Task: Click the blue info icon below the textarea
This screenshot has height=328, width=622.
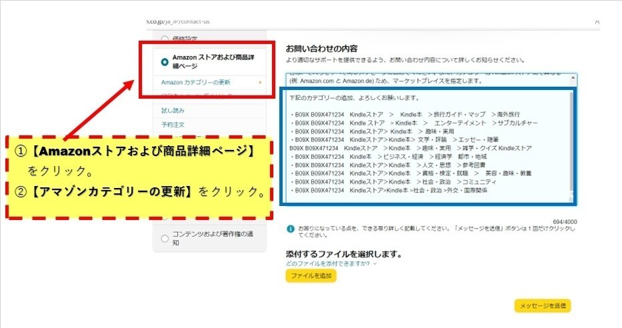Action: point(291,229)
